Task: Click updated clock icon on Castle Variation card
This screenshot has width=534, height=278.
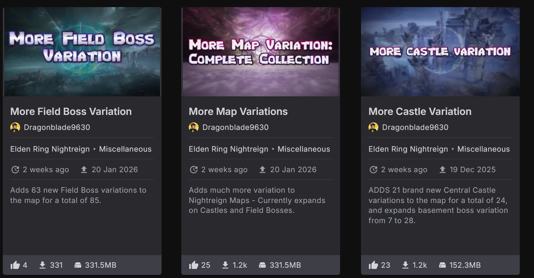Action: point(373,169)
